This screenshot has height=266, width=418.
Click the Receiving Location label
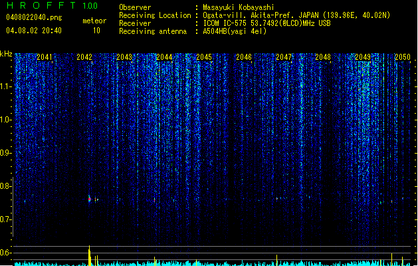pos(155,15)
